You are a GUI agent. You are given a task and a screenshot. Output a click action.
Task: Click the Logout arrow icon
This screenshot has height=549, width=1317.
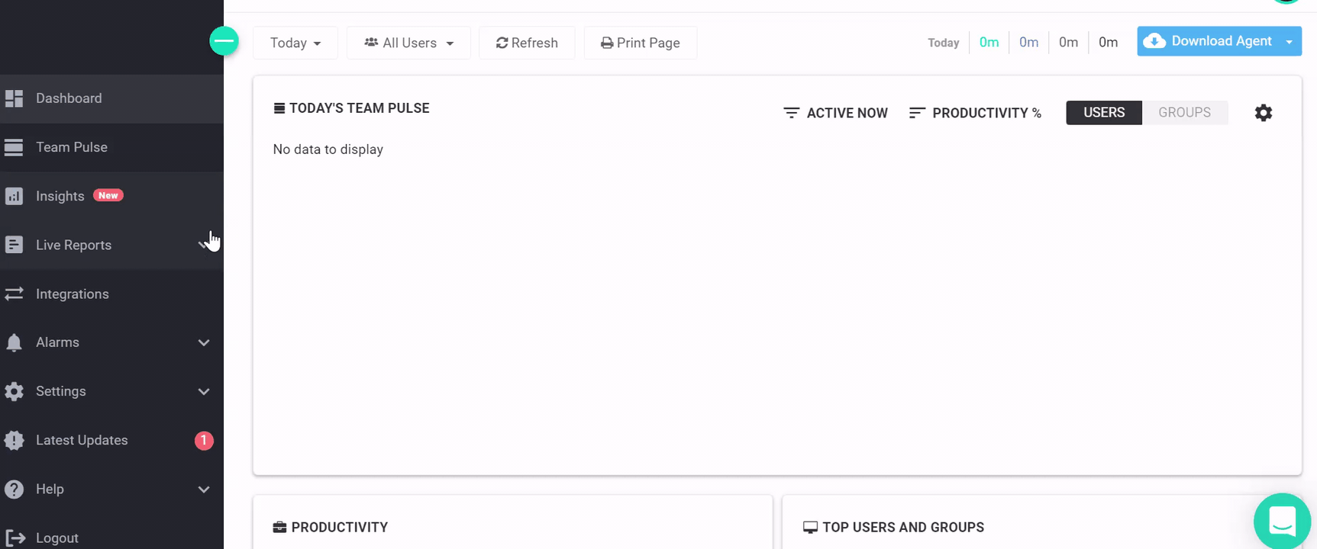tap(15, 538)
